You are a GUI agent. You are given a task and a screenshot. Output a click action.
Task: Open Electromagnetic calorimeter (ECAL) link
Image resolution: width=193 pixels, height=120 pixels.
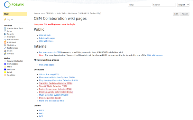point(56,92)
